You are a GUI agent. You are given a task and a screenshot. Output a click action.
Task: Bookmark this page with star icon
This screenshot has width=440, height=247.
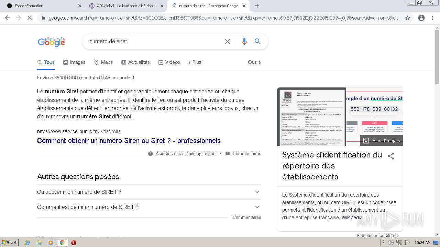[408, 18]
